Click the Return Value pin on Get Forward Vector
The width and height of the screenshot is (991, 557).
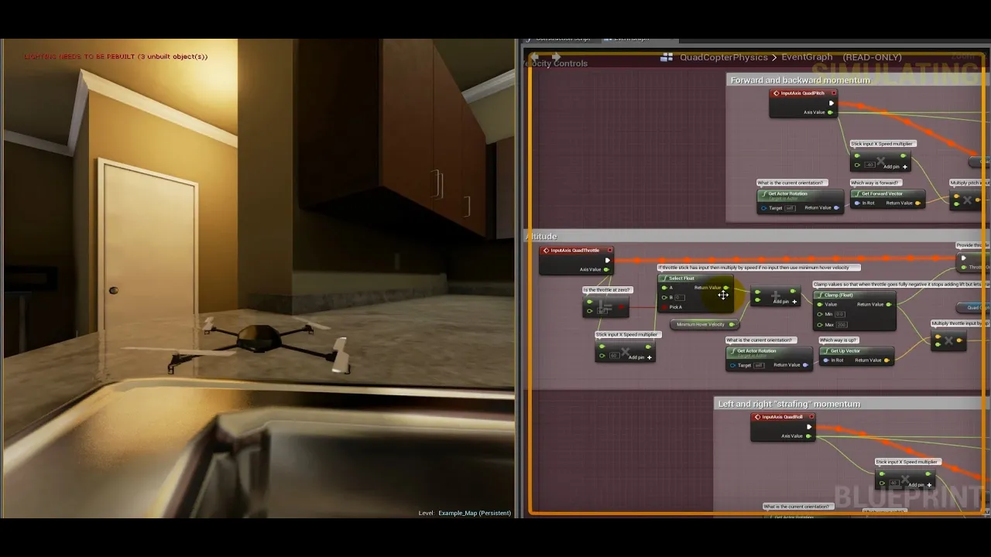point(917,203)
